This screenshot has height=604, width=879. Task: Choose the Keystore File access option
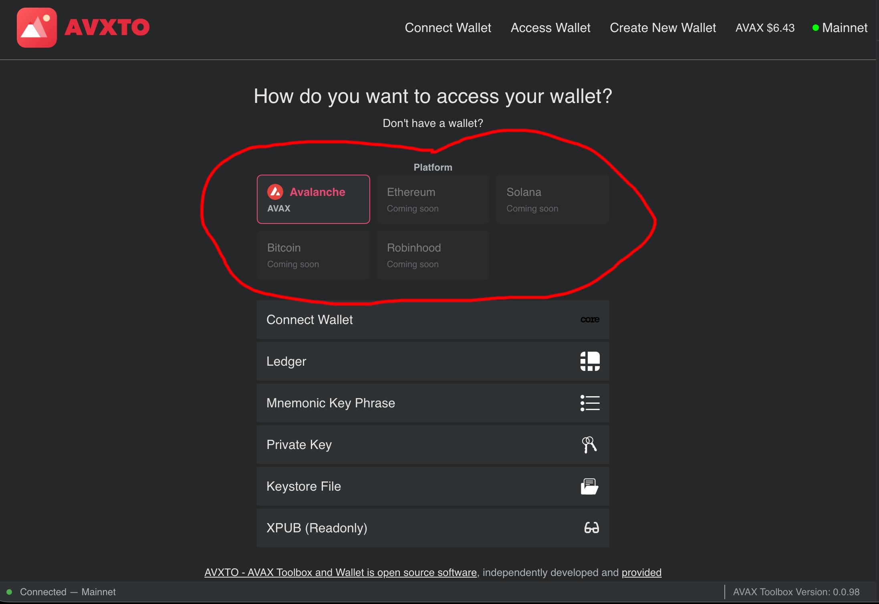pyautogui.click(x=433, y=486)
